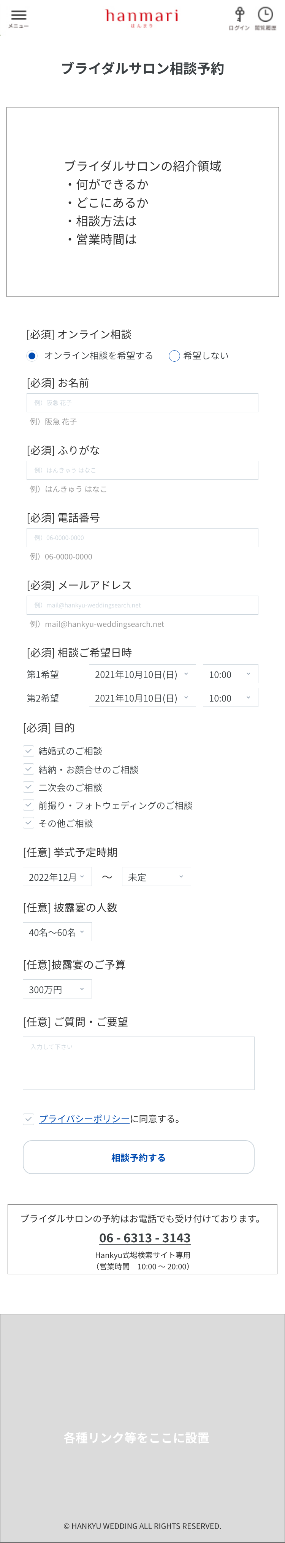Expand the 2022年12月 ceremony period dropdown

point(57,876)
